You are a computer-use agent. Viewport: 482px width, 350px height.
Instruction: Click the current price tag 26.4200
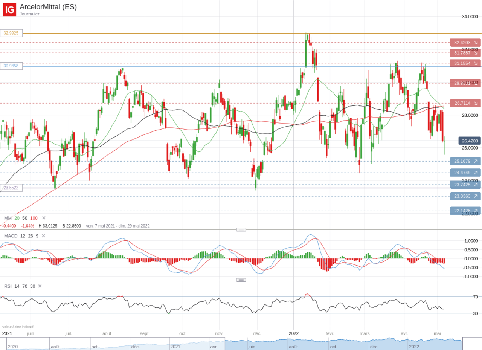(x=470, y=141)
